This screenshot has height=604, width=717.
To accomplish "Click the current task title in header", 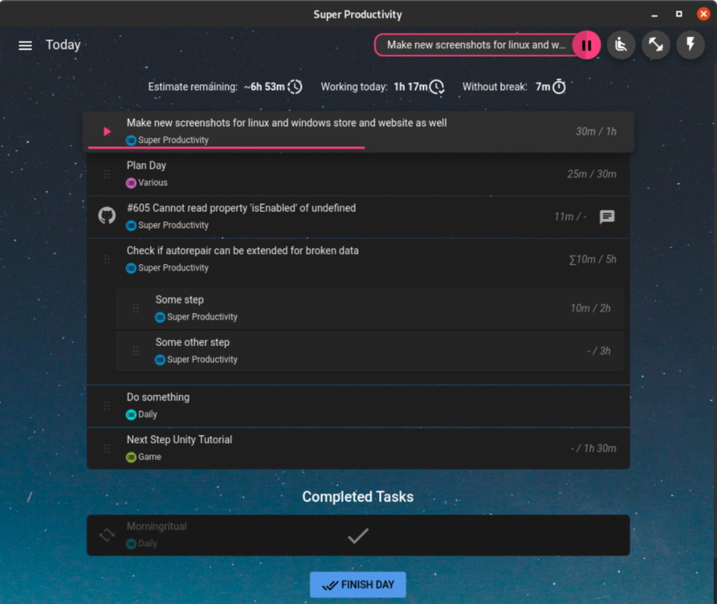I will click(475, 45).
